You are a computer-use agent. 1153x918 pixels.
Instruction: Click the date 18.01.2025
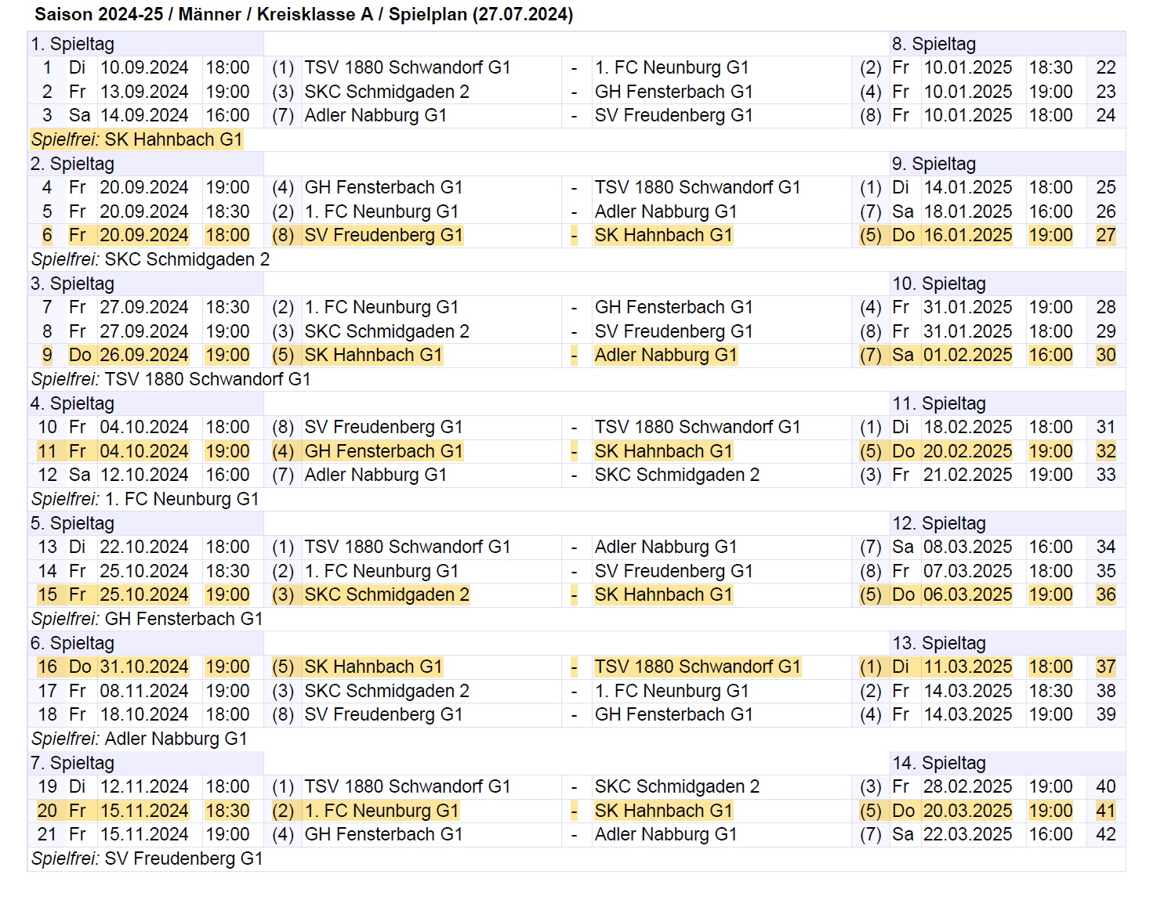[968, 211]
